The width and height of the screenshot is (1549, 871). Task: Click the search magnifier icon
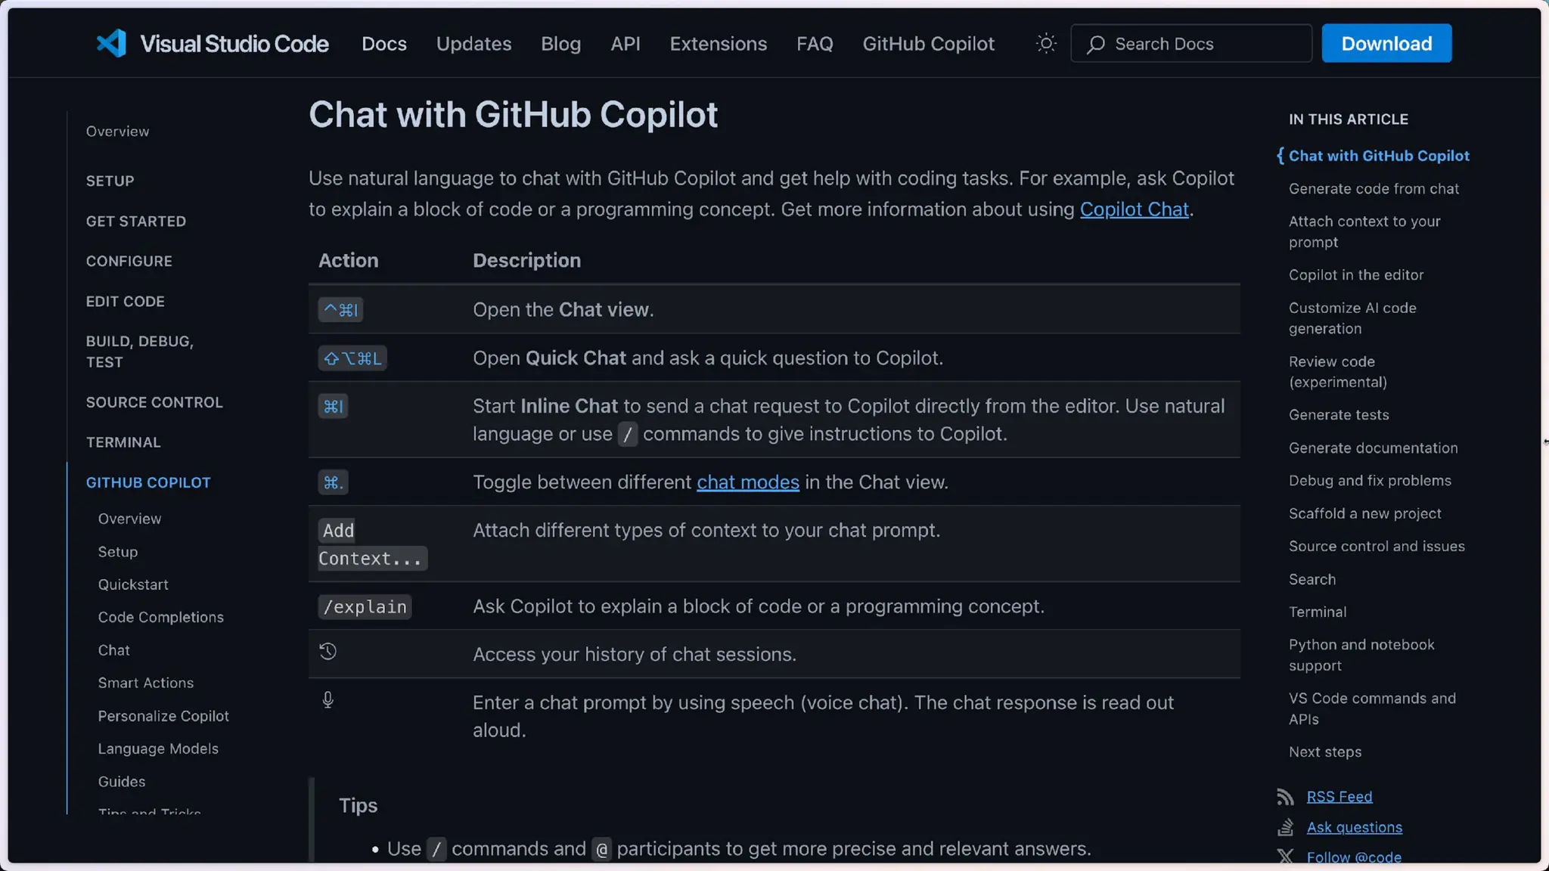click(1095, 45)
